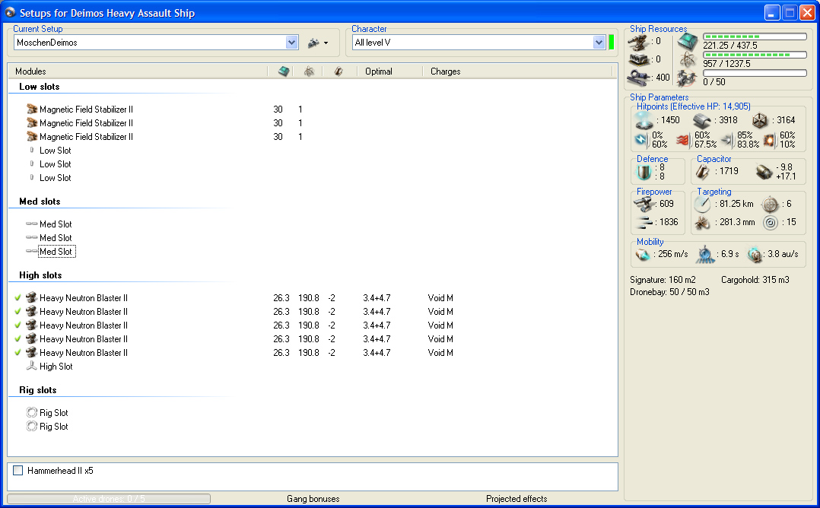
Task: Click the ship icon next to setup dropdown
Action: 313,43
